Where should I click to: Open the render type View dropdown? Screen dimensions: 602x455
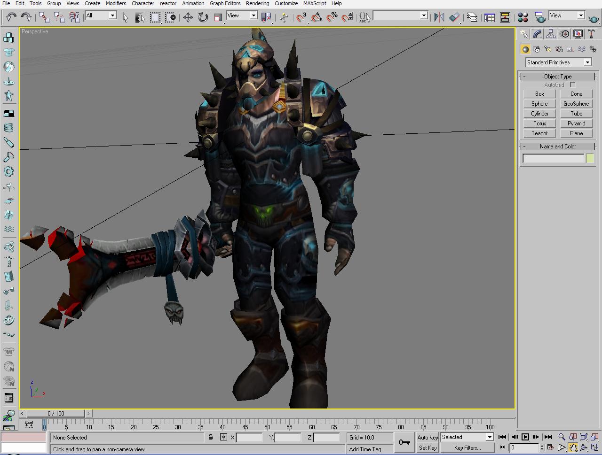click(567, 15)
